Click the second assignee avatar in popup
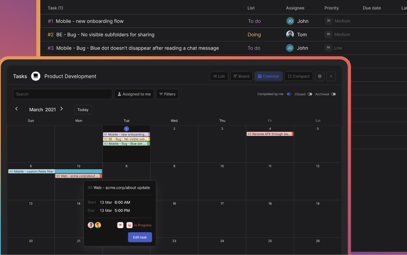Screen dimensions: 407x255 98,225
